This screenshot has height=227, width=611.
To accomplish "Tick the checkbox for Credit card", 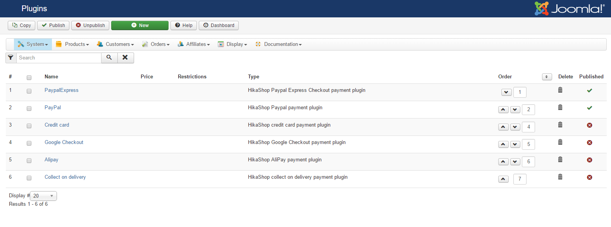I will (29, 126).
